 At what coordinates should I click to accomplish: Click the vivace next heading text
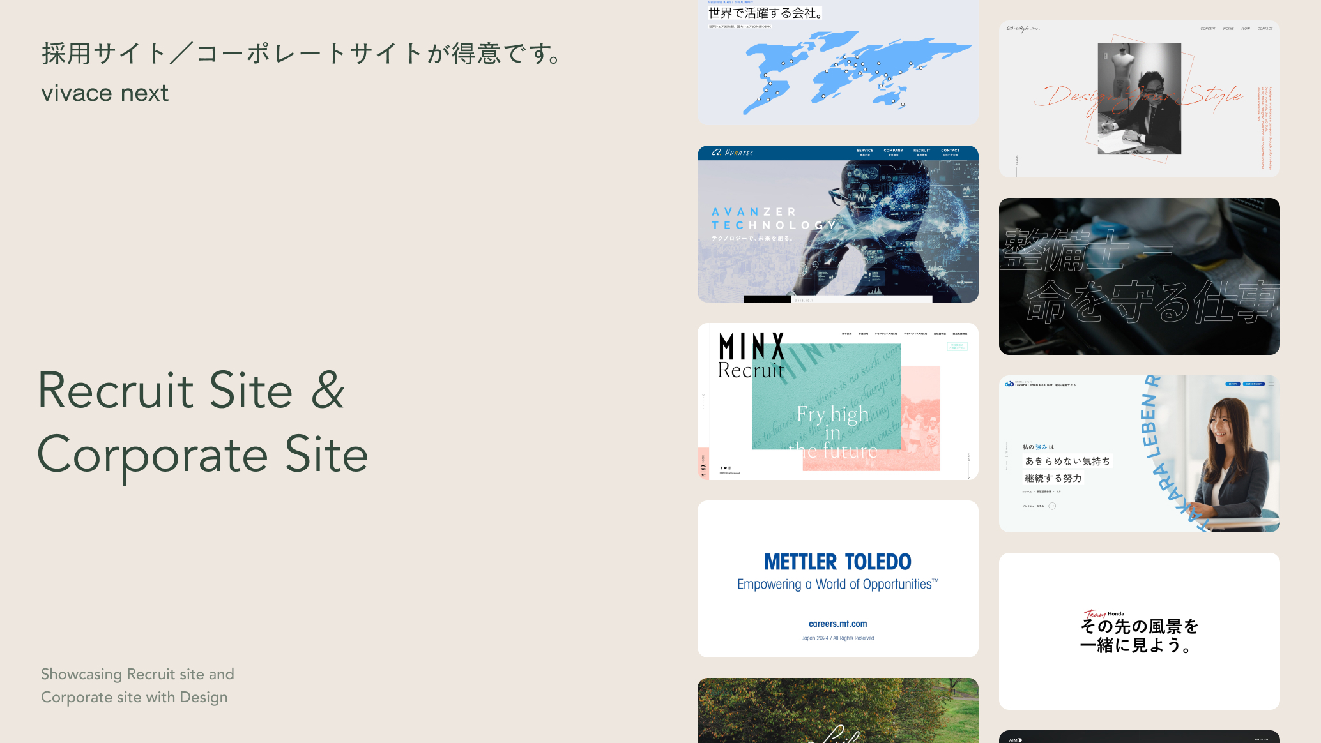[105, 93]
